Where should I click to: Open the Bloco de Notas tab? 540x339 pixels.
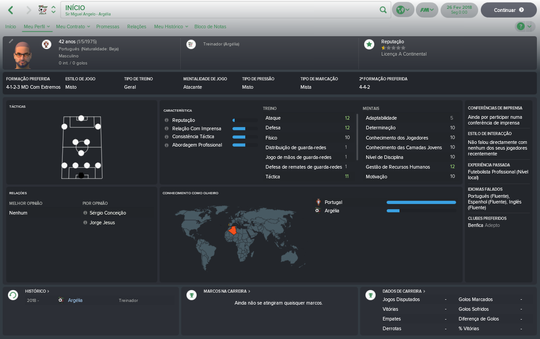click(x=210, y=26)
